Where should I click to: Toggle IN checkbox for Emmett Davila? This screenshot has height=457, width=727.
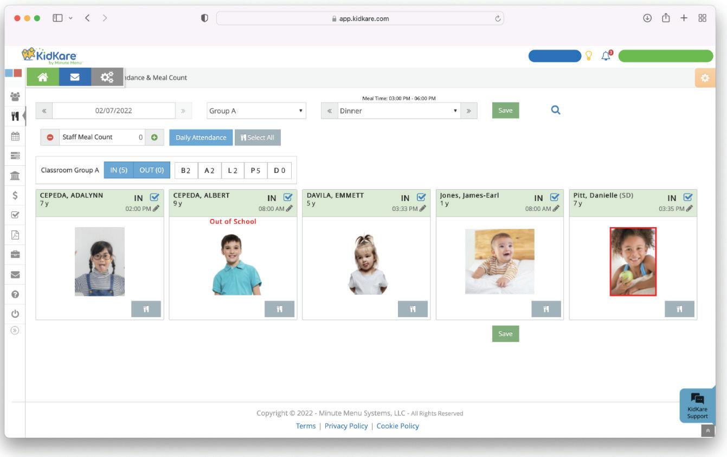point(421,198)
